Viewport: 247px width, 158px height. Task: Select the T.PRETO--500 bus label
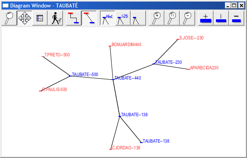57,55
